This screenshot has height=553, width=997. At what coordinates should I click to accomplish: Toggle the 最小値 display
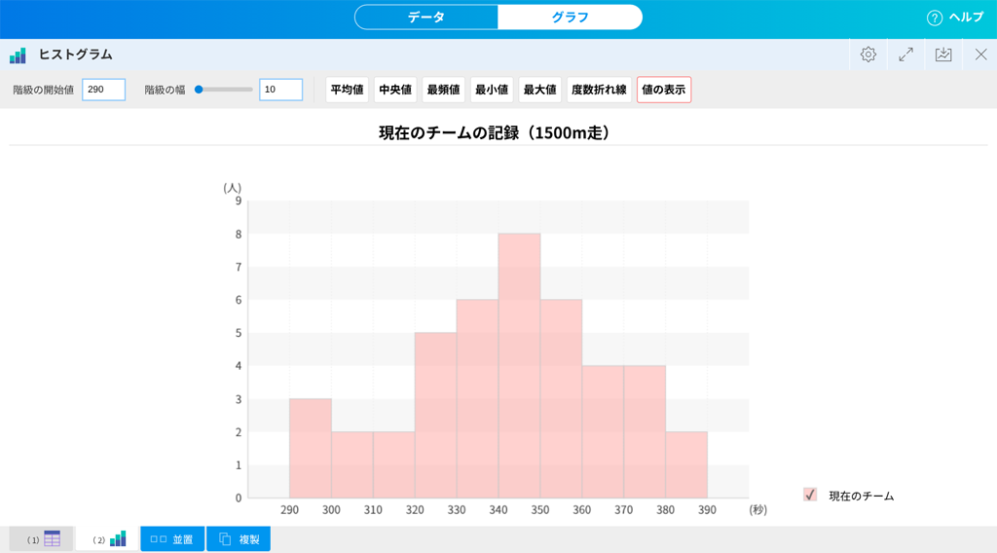[x=492, y=90]
